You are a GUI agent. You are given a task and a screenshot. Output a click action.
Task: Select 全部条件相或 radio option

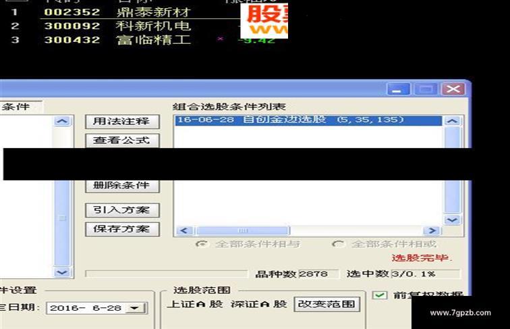385,244
